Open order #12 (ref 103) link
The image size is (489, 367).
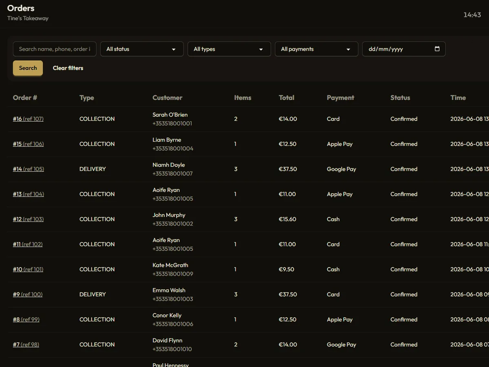coord(28,219)
